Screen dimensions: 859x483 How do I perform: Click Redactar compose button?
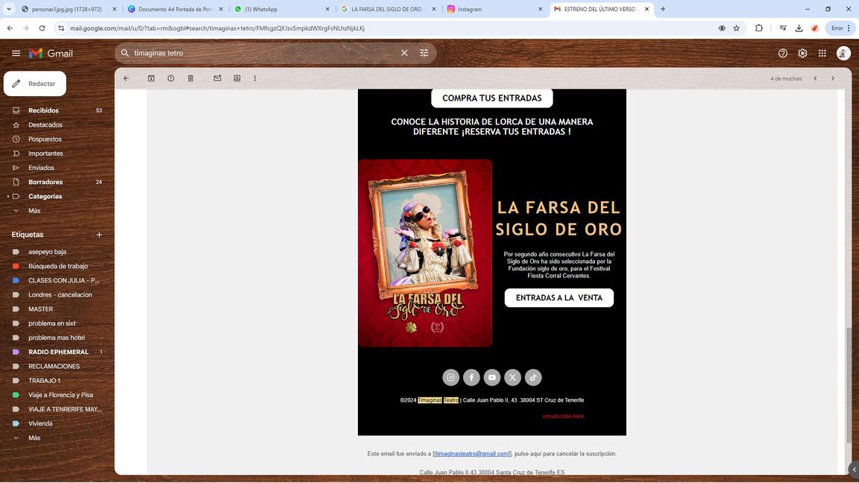click(35, 83)
